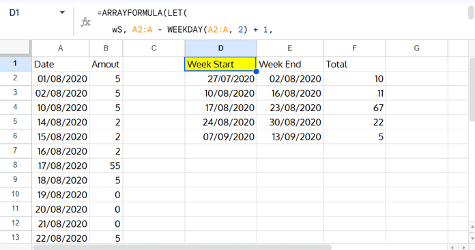
Task: Select row 1 header
Action: (16, 64)
